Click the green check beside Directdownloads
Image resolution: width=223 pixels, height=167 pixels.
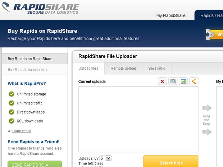[x=12, y=112]
